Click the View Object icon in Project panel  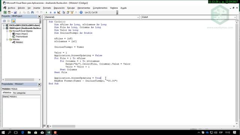coord(8,21)
